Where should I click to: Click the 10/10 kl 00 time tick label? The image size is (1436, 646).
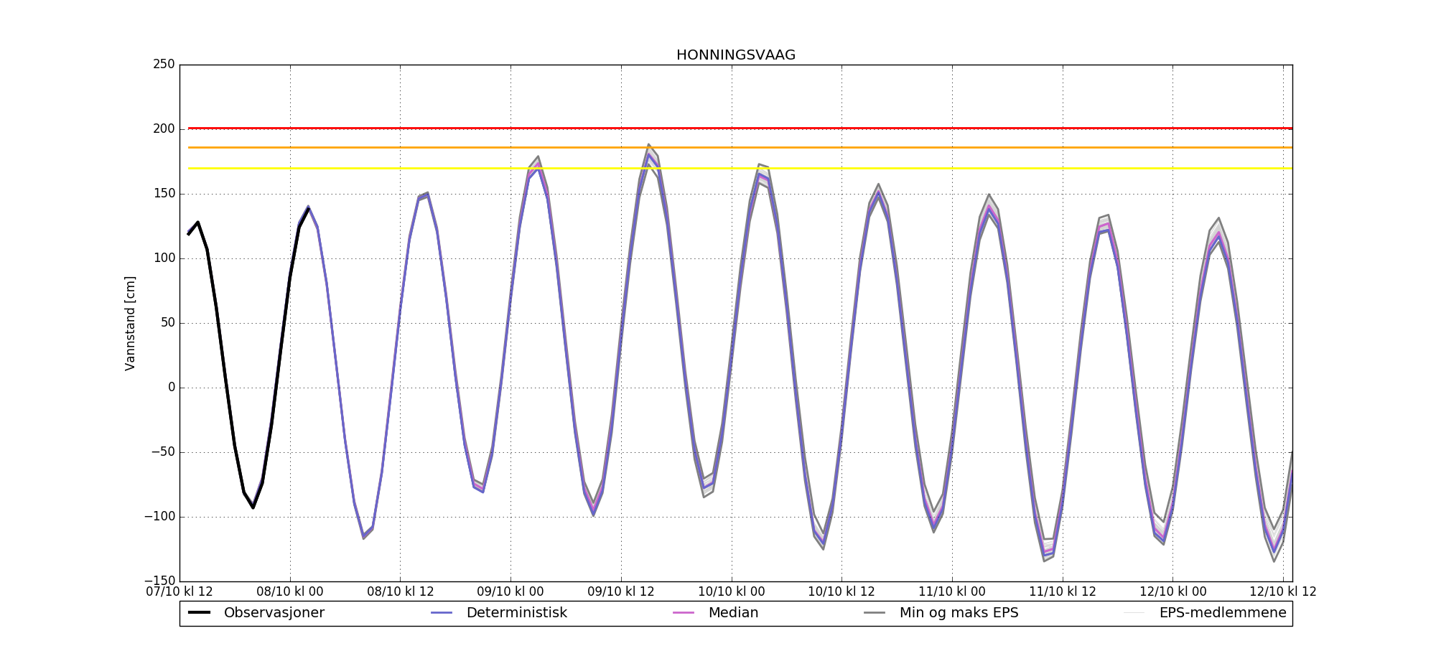pos(731,592)
